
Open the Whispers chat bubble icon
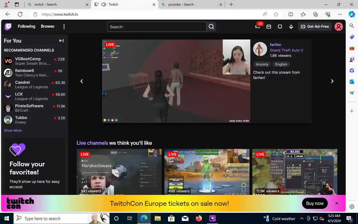[280, 27]
